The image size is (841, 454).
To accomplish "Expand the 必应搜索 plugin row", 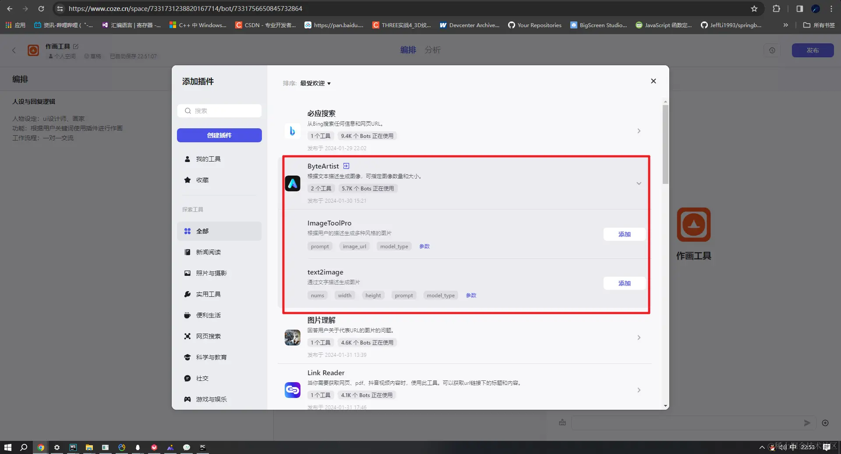I will tap(639, 131).
